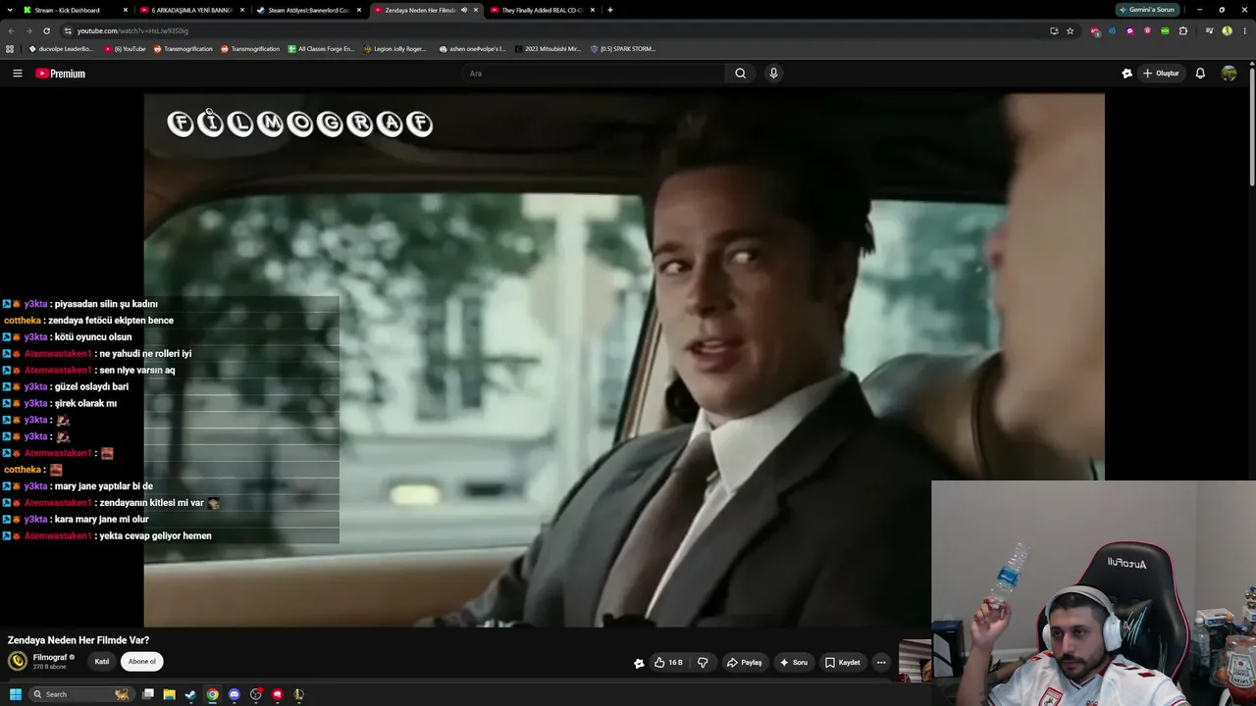Switch to the Stream - Kick Dashboard tab
The image size is (1256, 706).
click(77, 10)
